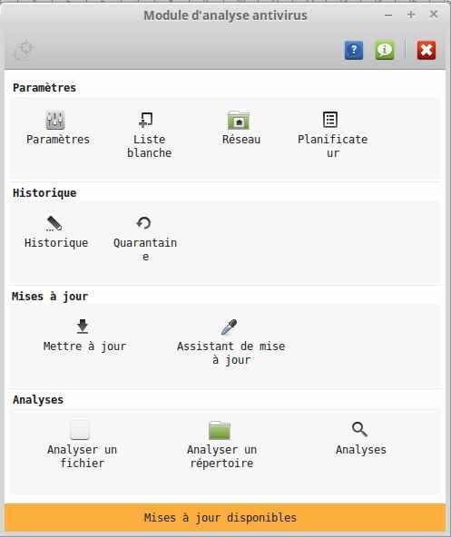The width and height of the screenshot is (451, 537).
Task: Open help with blue question mark
Action: tap(354, 51)
